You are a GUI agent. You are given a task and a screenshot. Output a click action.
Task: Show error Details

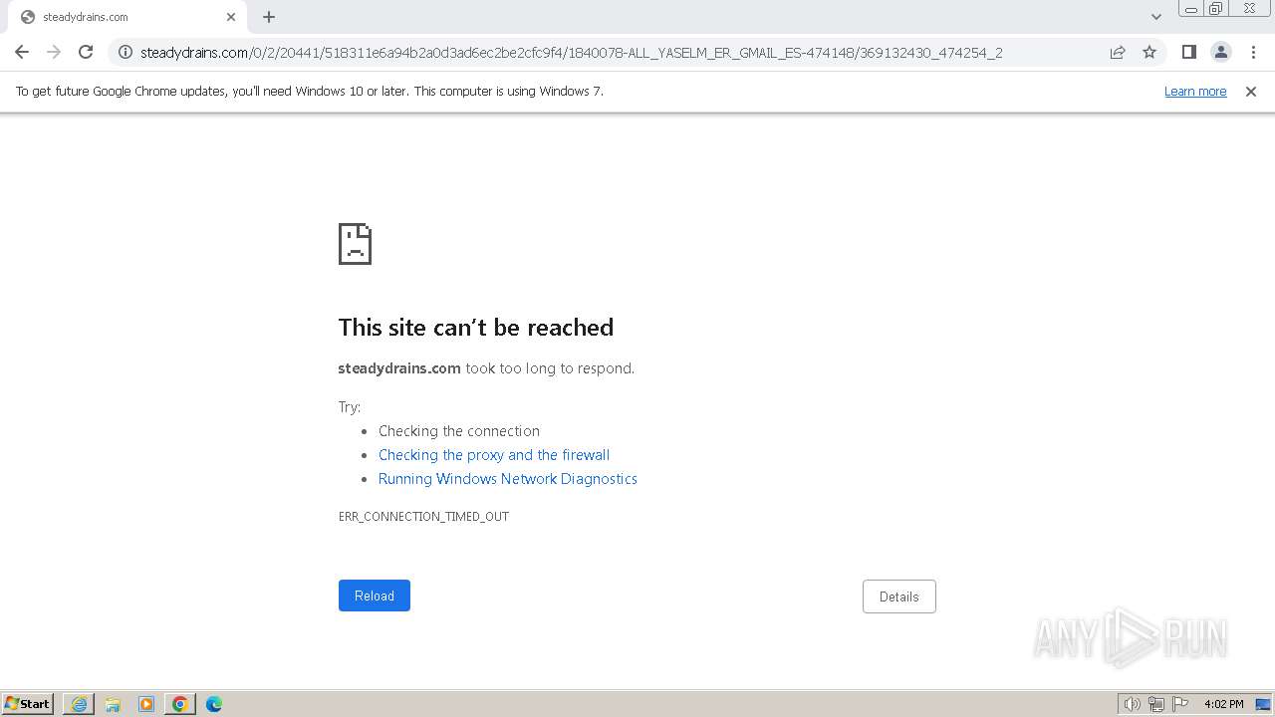pos(899,597)
